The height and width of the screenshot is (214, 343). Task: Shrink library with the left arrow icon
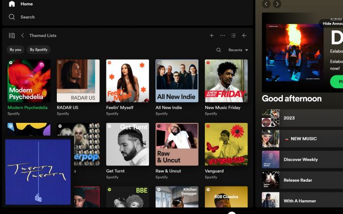tap(245, 35)
